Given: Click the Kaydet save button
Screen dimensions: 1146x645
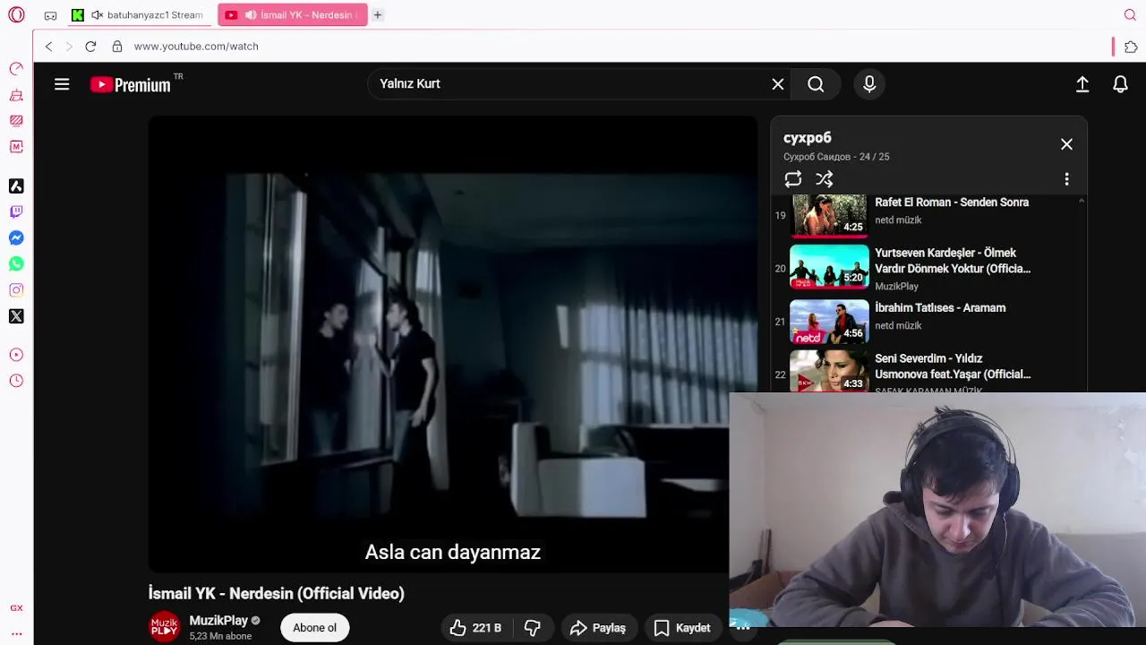Looking at the screenshot, I should coord(682,628).
